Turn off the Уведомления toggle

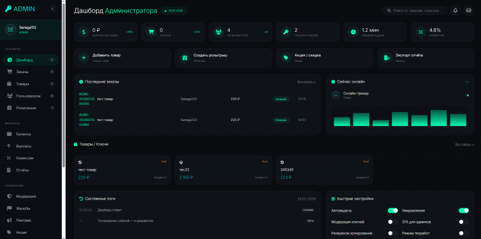(x=464, y=211)
